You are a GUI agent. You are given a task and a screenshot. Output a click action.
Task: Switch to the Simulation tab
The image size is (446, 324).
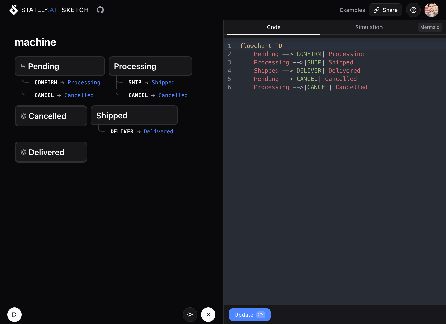coord(369,27)
